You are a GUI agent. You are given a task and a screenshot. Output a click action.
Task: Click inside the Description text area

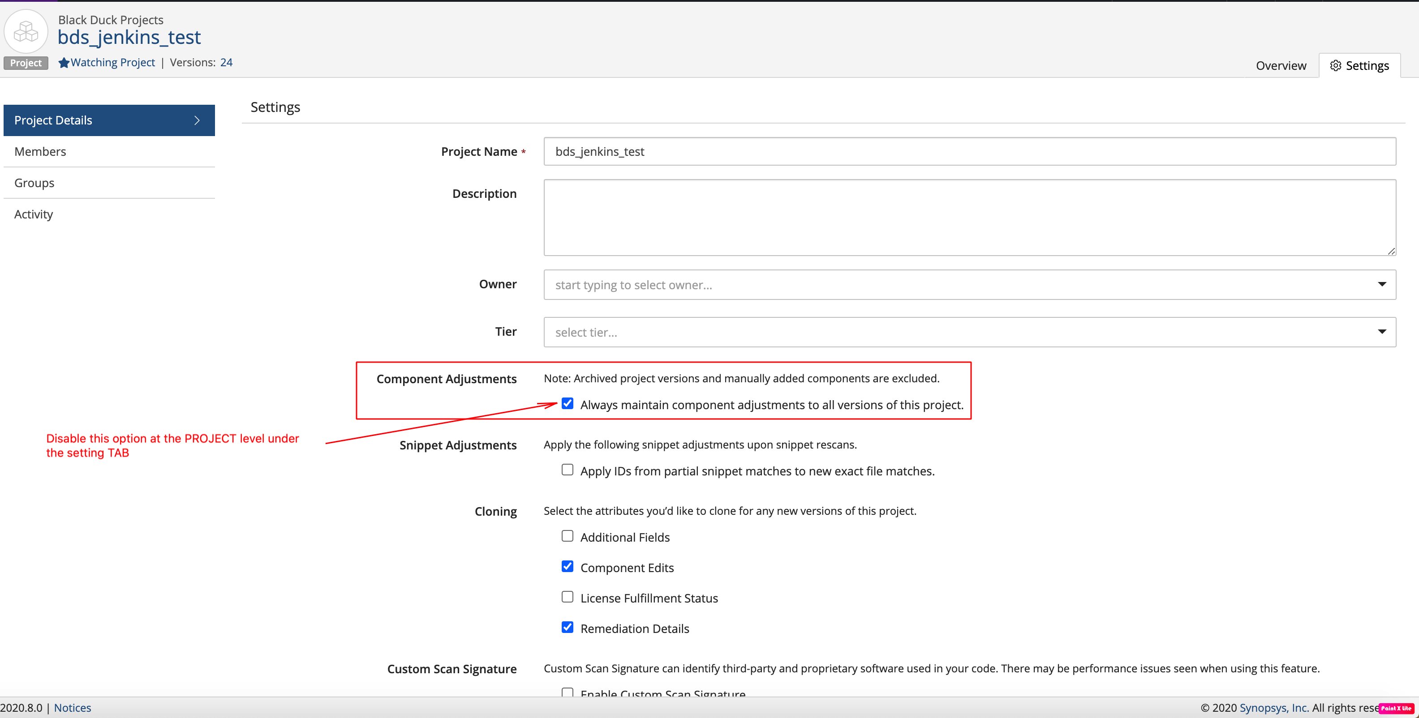point(969,218)
